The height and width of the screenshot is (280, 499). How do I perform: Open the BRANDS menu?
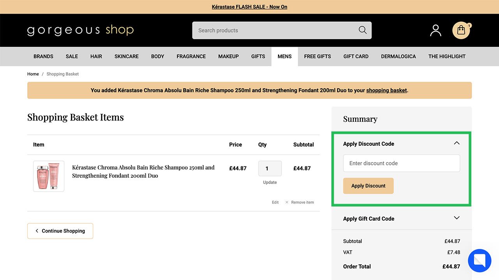(43, 56)
